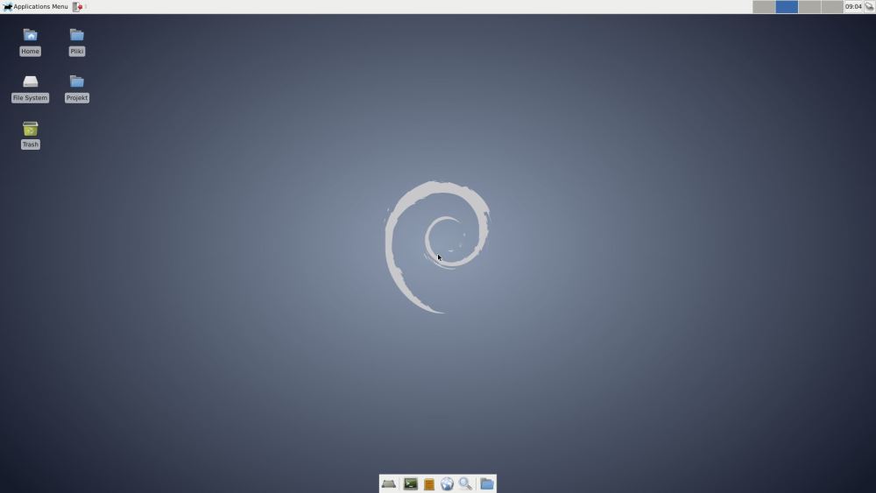This screenshot has width=876, height=493.
Task: Click the tray icon right of clock
Action: point(869,6)
